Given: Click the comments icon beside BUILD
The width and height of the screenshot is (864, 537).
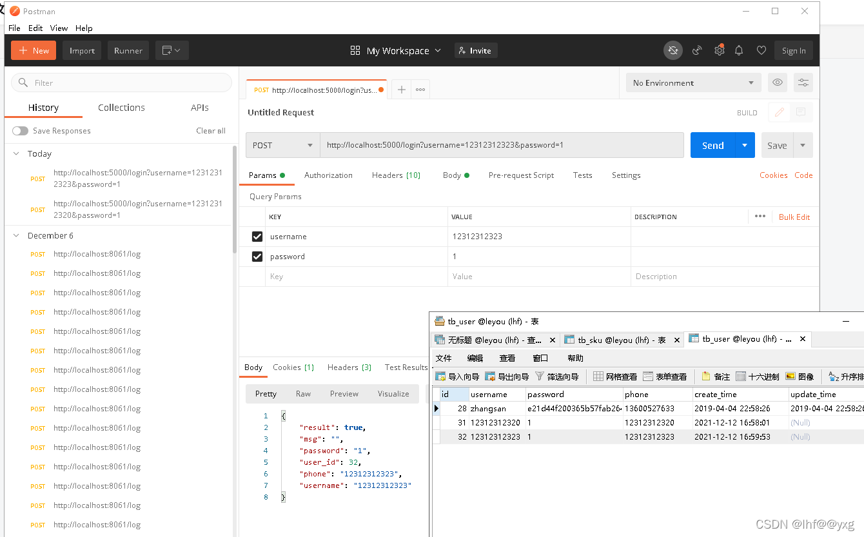Looking at the screenshot, I should pos(801,112).
